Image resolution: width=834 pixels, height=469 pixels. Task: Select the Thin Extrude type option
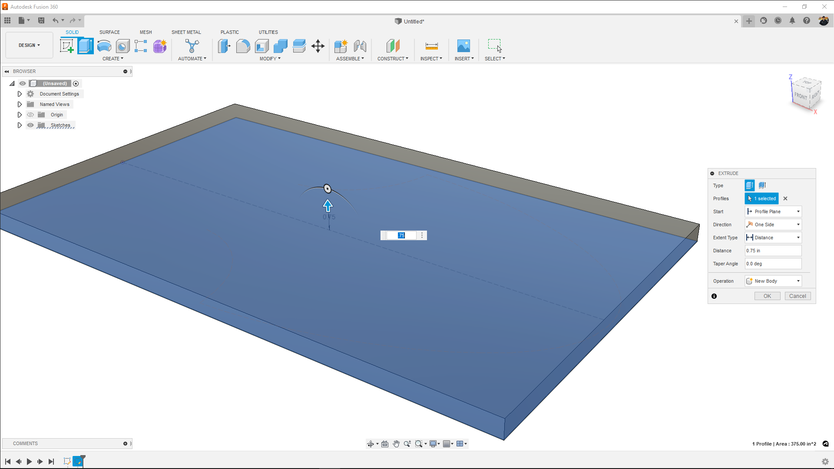tap(762, 185)
